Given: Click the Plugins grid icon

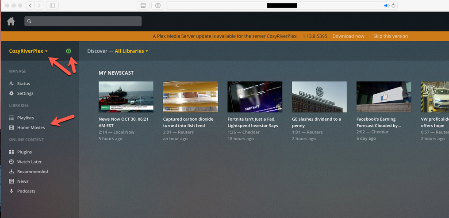Looking at the screenshot, I should click(x=12, y=152).
